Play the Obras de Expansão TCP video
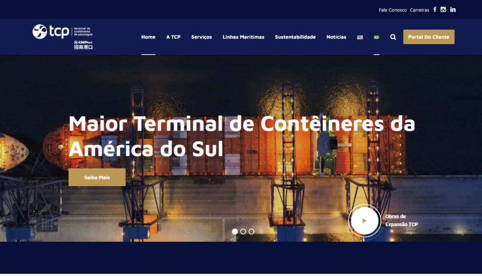Viewport: 482px width, 276px height. coord(364,220)
